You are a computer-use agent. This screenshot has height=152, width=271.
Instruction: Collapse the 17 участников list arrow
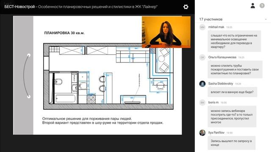click(266, 19)
